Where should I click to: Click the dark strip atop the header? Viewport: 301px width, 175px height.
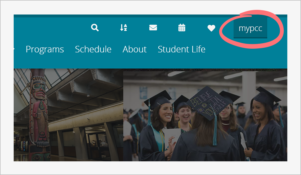150,16
